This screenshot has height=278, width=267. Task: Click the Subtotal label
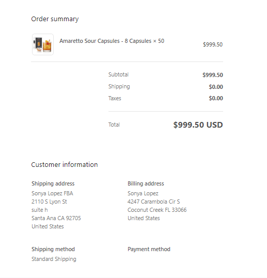click(118, 74)
